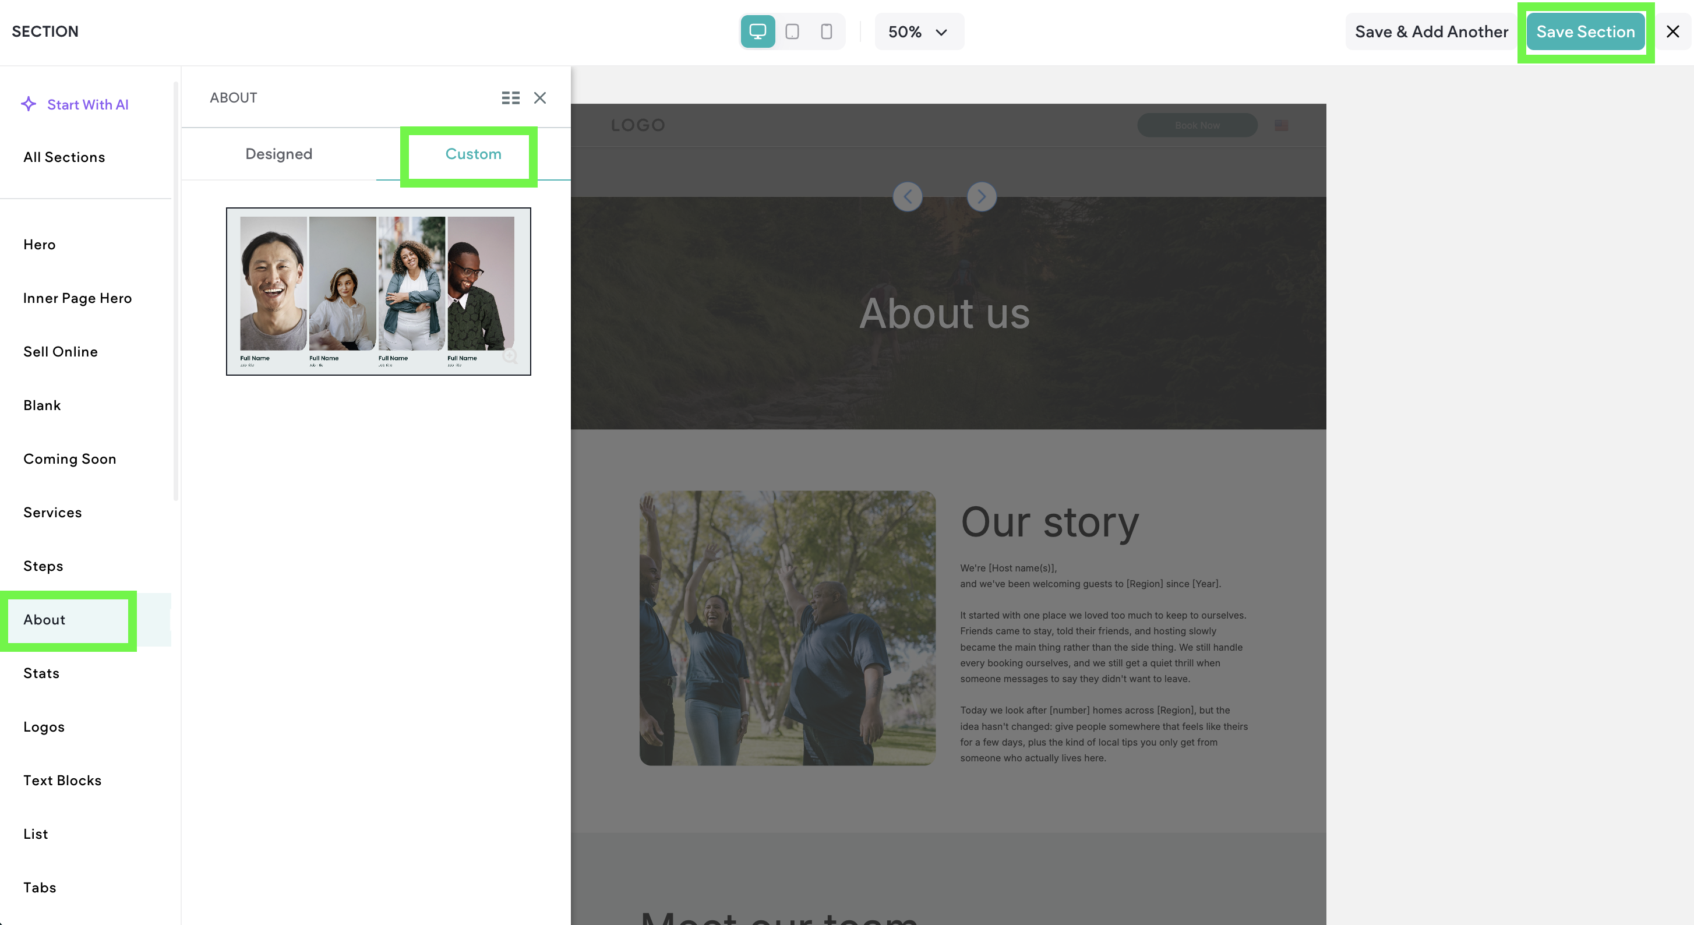Select About section category
The height and width of the screenshot is (925, 1694).
45,620
